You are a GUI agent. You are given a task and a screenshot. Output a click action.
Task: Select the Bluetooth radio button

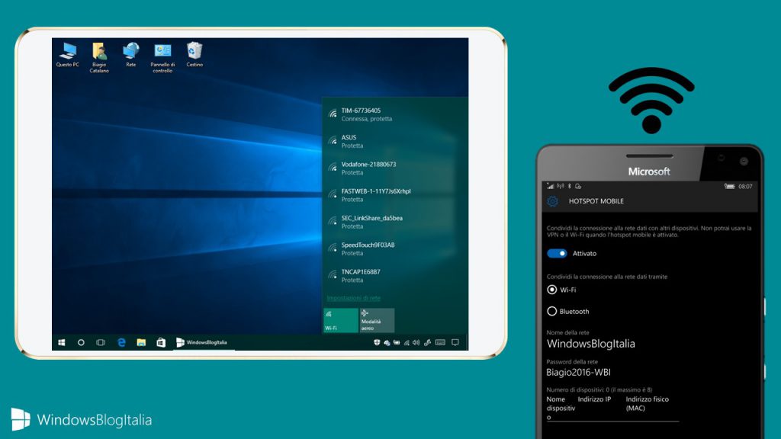pyautogui.click(x=551, y=311)
